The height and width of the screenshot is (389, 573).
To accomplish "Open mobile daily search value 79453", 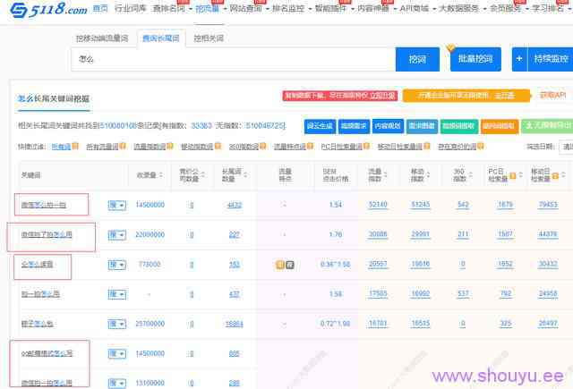I will 548,205.
